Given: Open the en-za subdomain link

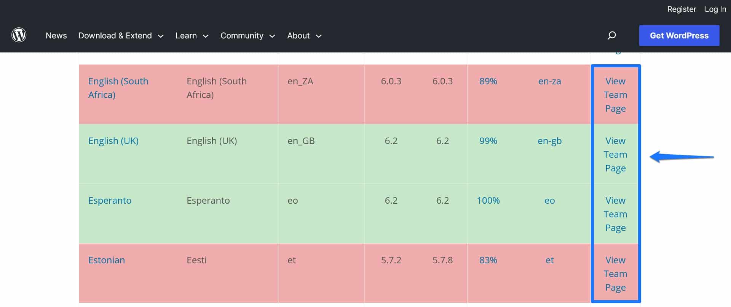Looking at the screenshot, I should pos(549,81).
